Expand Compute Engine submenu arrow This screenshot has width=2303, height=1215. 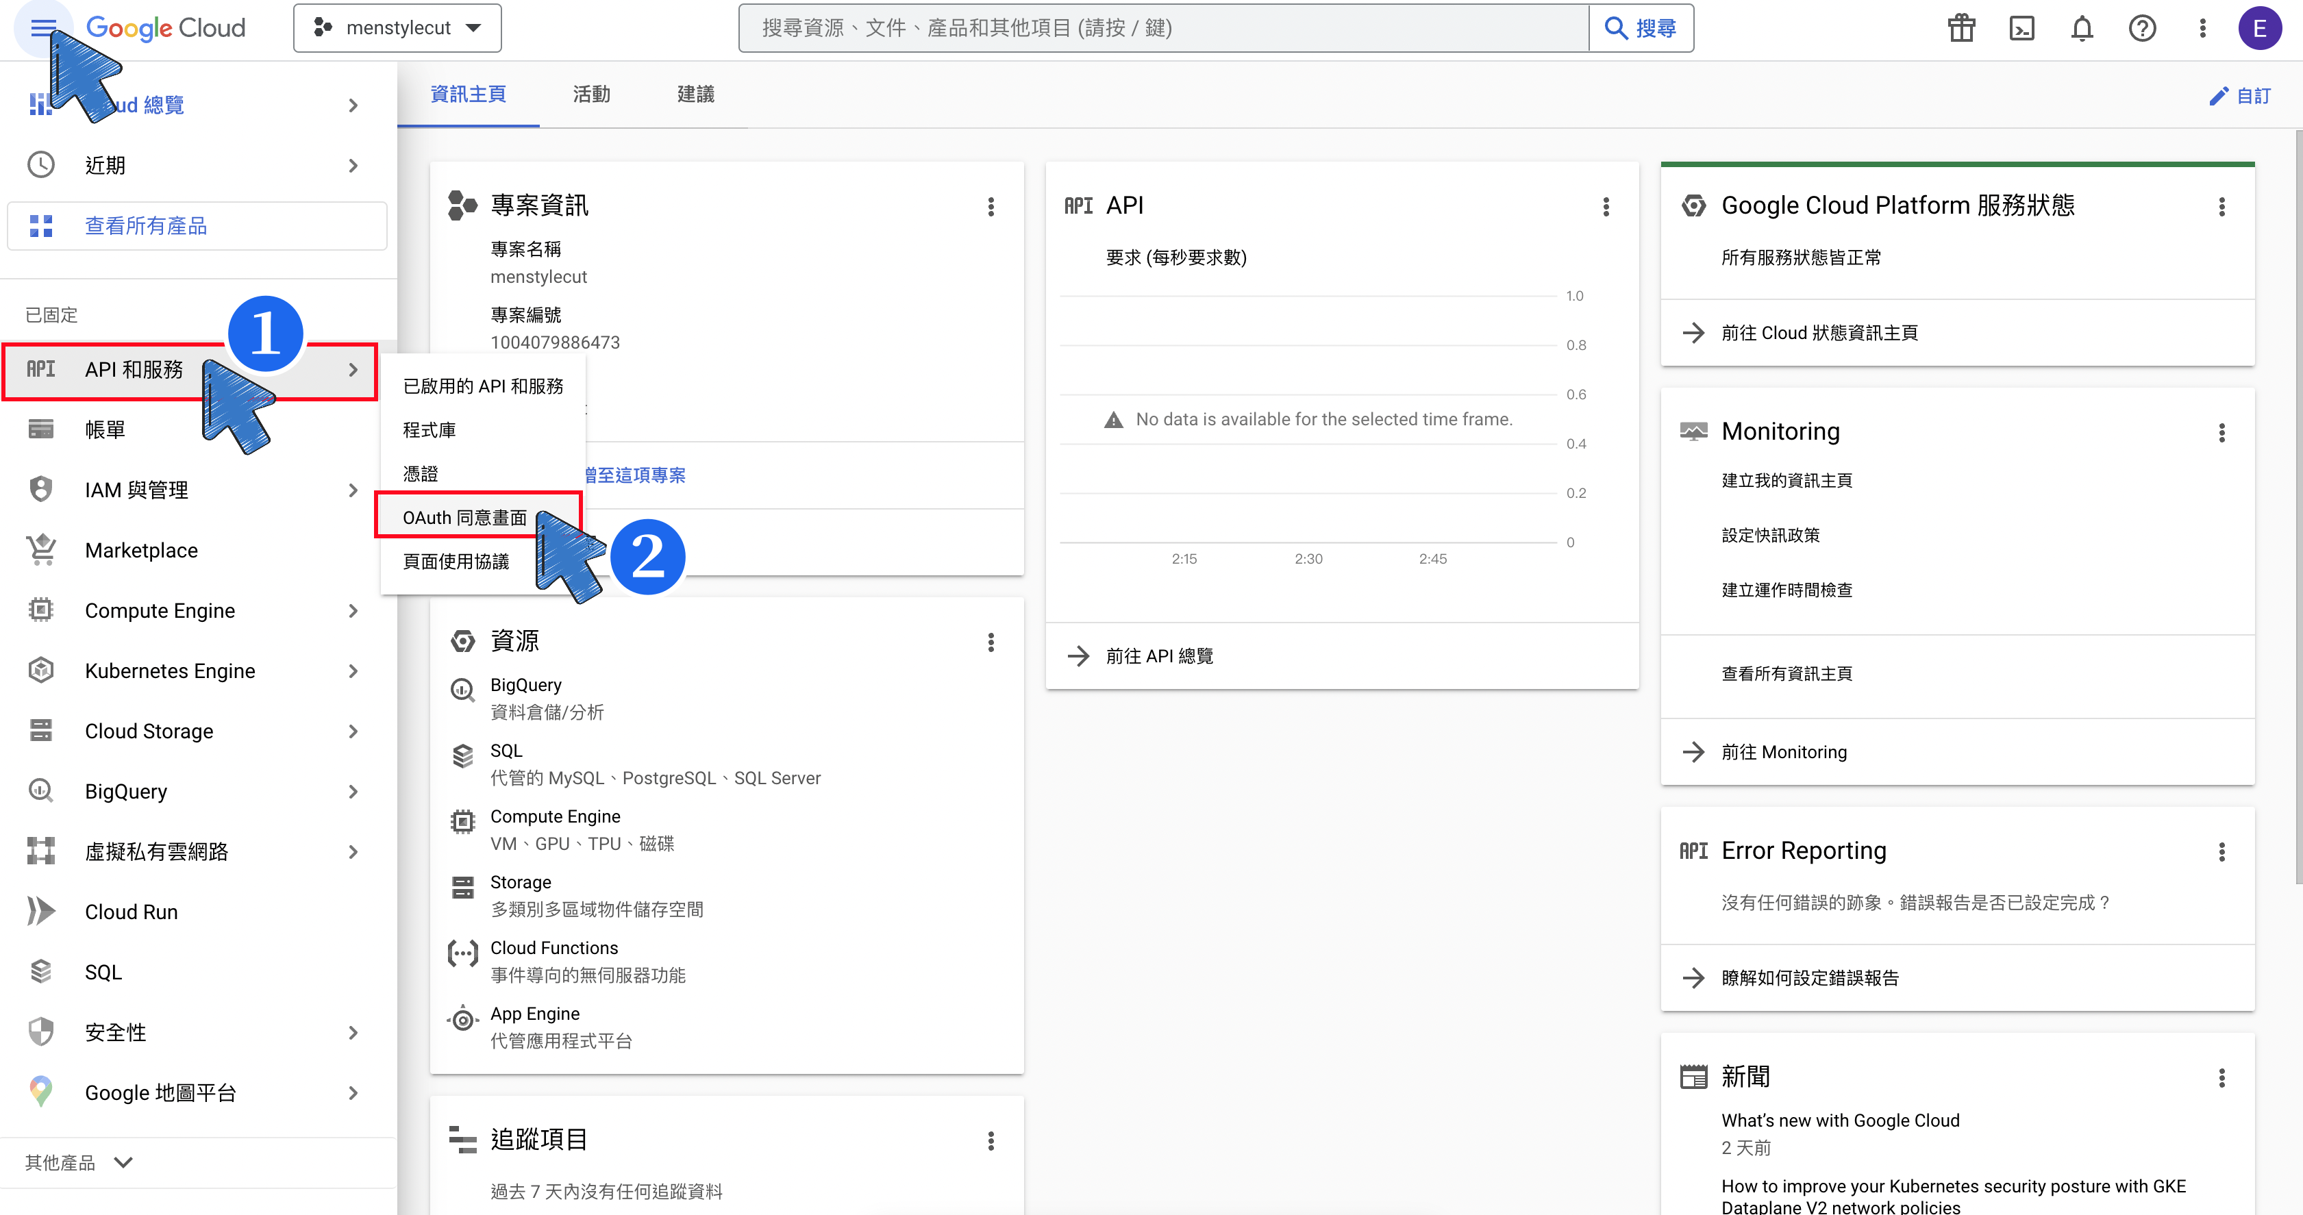pos(353,611)
